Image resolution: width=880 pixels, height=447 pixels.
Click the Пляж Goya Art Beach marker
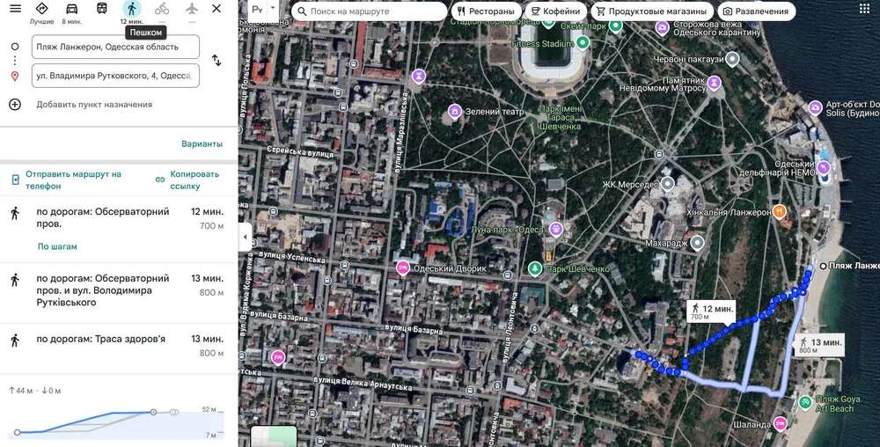[805, 403]
